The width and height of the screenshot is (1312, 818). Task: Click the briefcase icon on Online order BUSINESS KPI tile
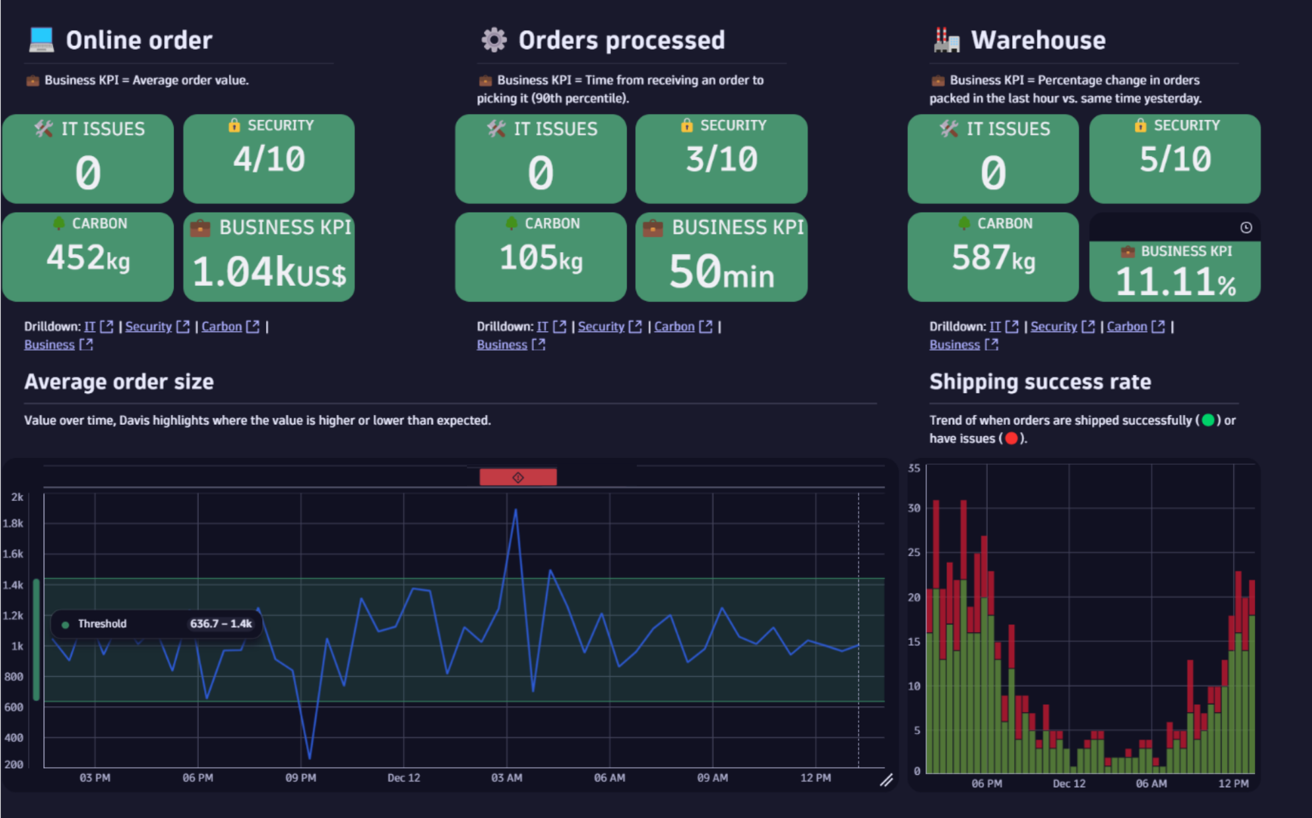tap(200, 228)
